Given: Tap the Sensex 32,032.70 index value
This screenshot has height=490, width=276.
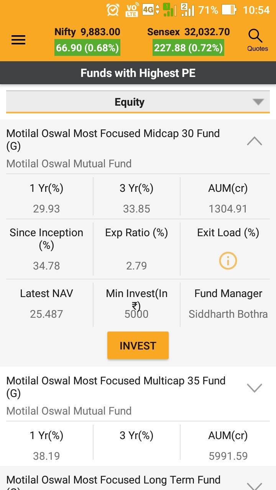Looking at the screenshot, I should point(188,32).
